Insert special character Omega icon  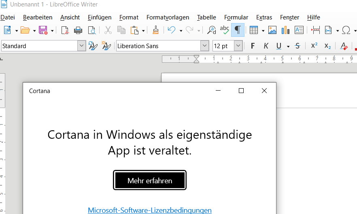click(346, 30)
